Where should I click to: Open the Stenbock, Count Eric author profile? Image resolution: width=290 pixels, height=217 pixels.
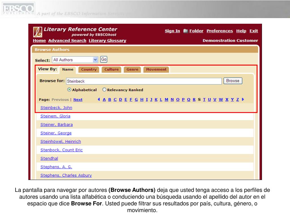61,150
